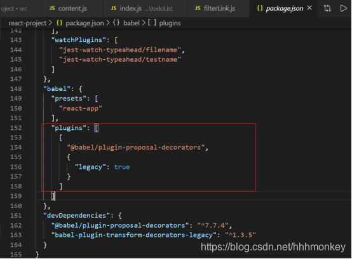Click the "@babel/plugin-proposal-decorators" string on line 154

(x=136, y=148)
